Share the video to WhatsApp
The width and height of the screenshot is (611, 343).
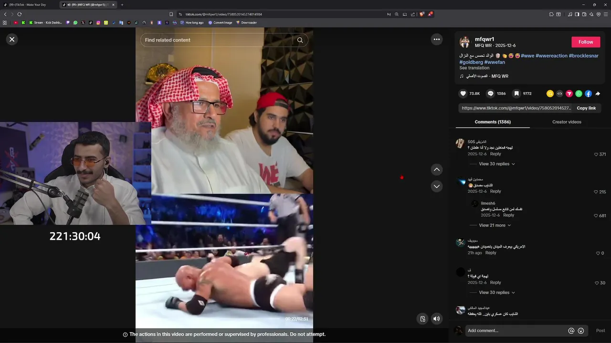579,94
